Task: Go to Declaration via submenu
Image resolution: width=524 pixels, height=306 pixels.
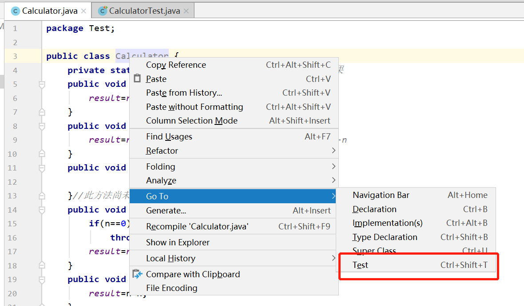Action: click(x=416, y=209)
